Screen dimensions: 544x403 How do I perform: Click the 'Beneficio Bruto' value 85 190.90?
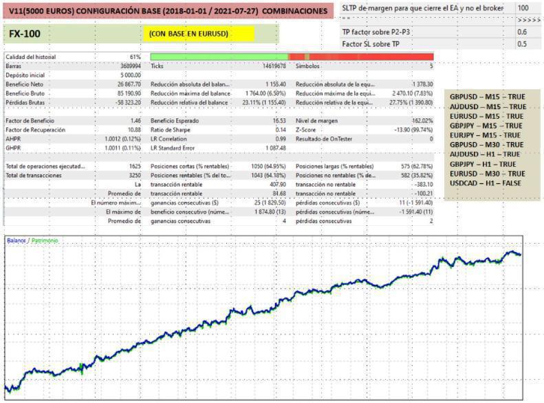[x=129, y=93]
